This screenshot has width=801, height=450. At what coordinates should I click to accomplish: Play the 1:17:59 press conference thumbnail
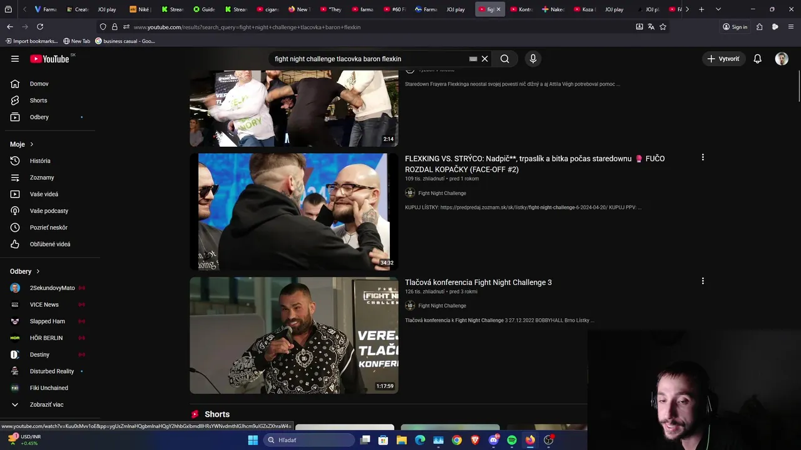pos(294,336)
